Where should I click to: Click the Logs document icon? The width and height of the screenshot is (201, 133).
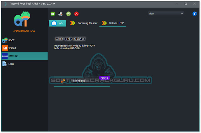tap(5, 64)
